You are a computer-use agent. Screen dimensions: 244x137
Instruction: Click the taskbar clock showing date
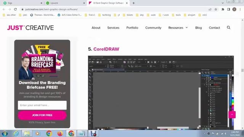click(235, 134)
